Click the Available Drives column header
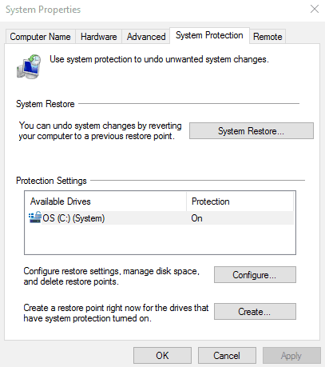 pyautogui.click(x=106, y=201)
